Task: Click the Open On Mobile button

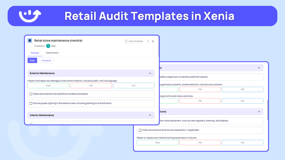Action: 134,41
